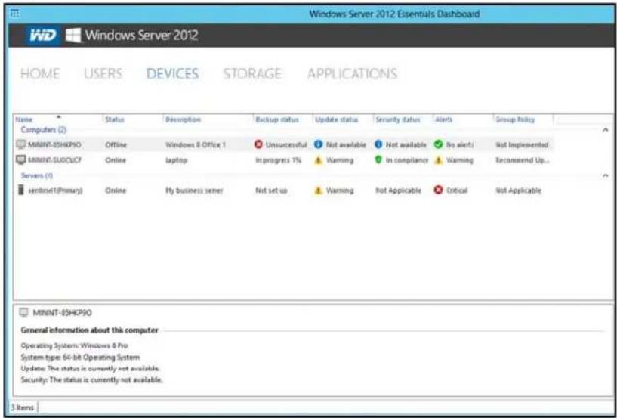Click the server icon beside the sentinel server
Viewport: 617px width, 418px height.
21,190
